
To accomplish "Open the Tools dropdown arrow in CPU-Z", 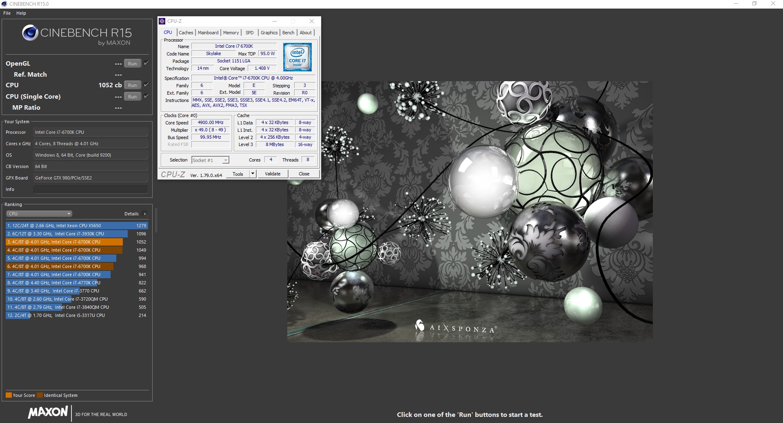I will 253,174.
